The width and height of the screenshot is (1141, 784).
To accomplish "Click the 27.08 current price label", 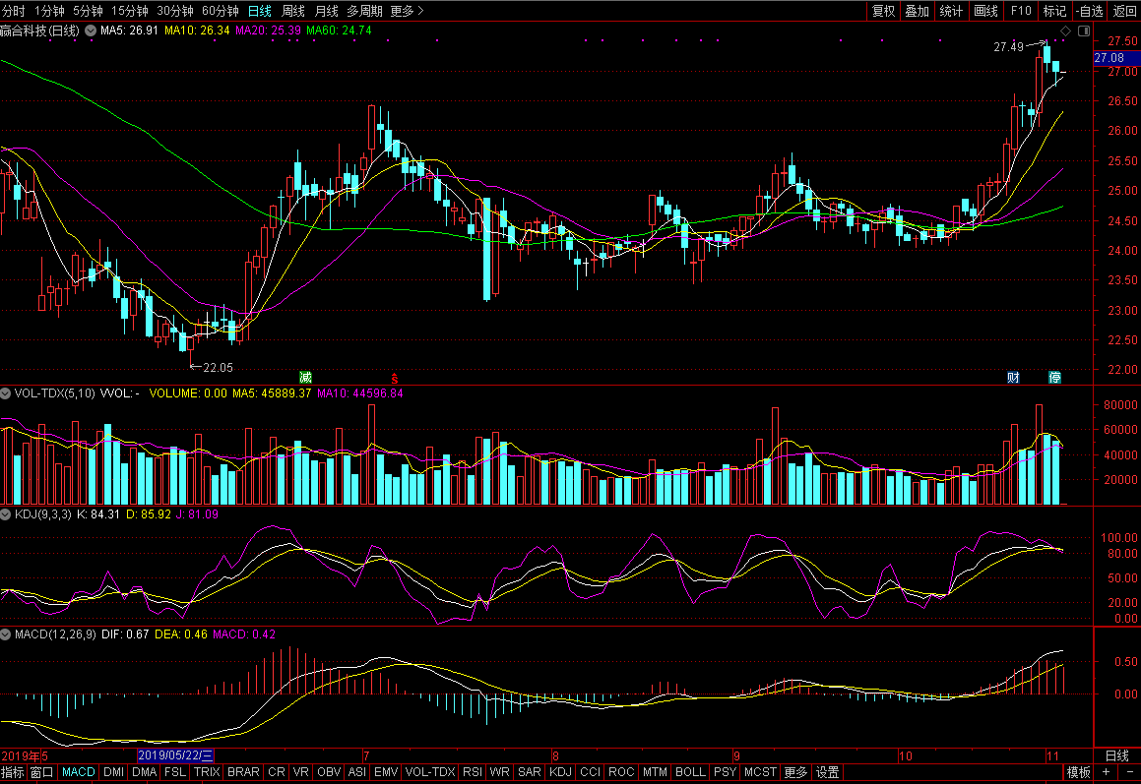I will 1115,58.
